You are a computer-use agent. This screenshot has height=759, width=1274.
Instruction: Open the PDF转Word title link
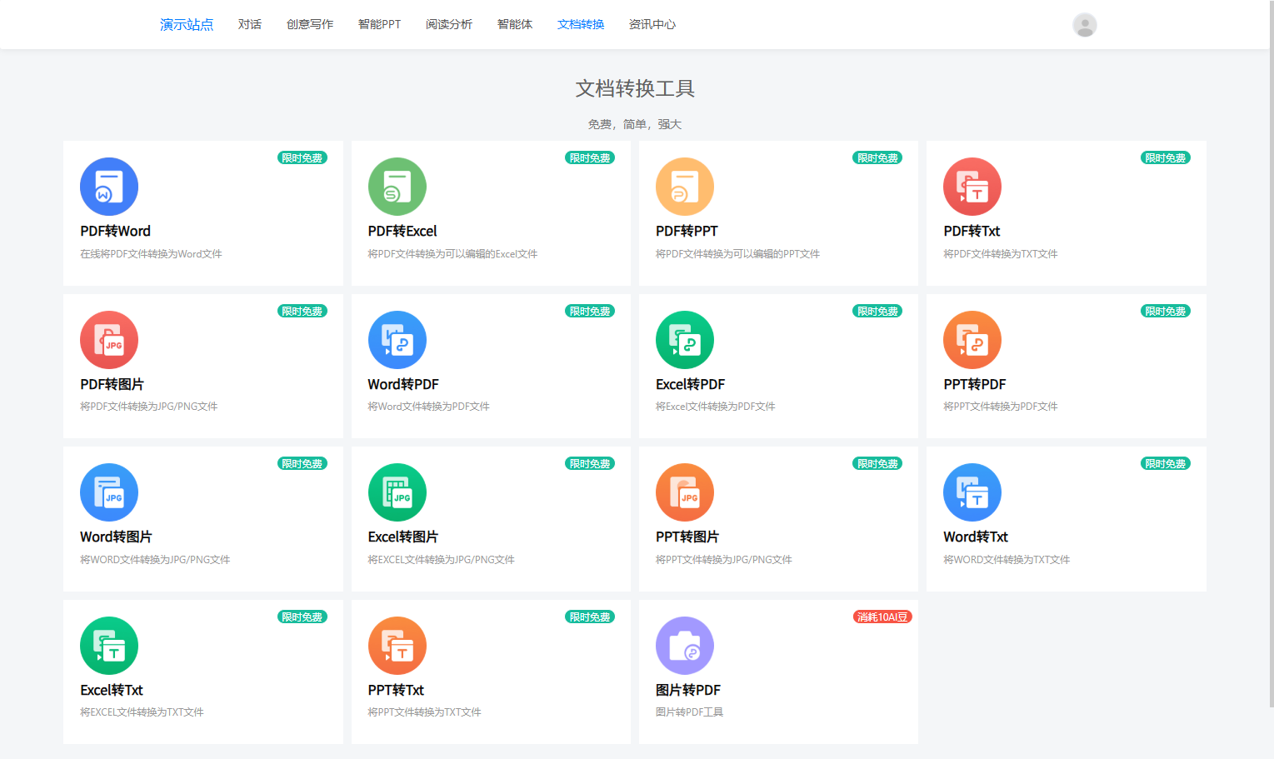pos(115,231)
